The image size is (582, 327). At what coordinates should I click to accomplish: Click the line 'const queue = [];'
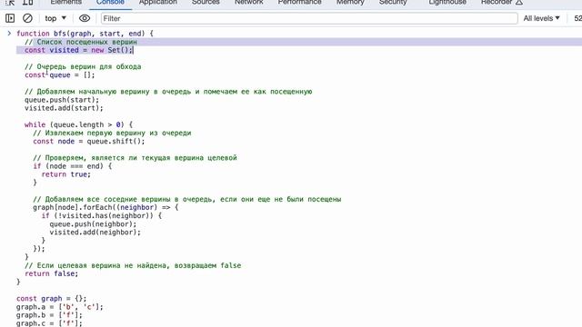60,74
